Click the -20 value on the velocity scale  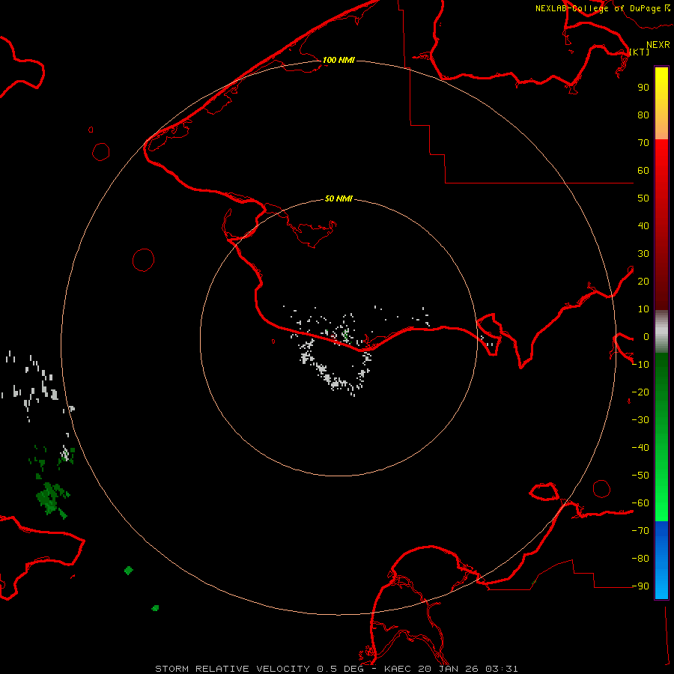640,392
